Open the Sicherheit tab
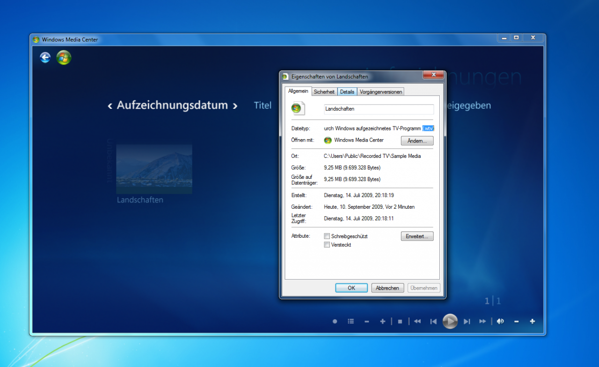Viewport: 599px width, 367px height. click(x=324, y=92)
